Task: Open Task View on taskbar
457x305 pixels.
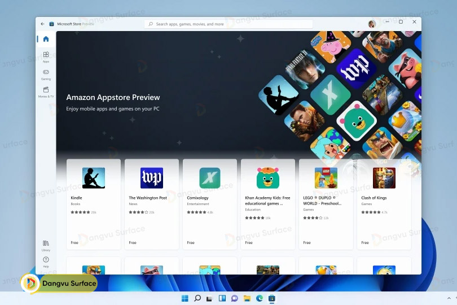Action: (209, 298)
